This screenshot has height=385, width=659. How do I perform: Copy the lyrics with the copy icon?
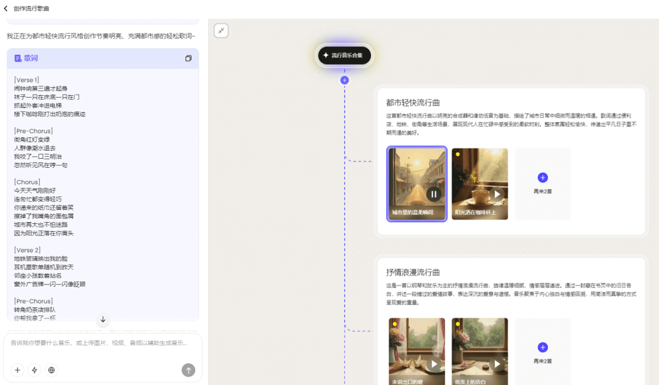point(188,59)
